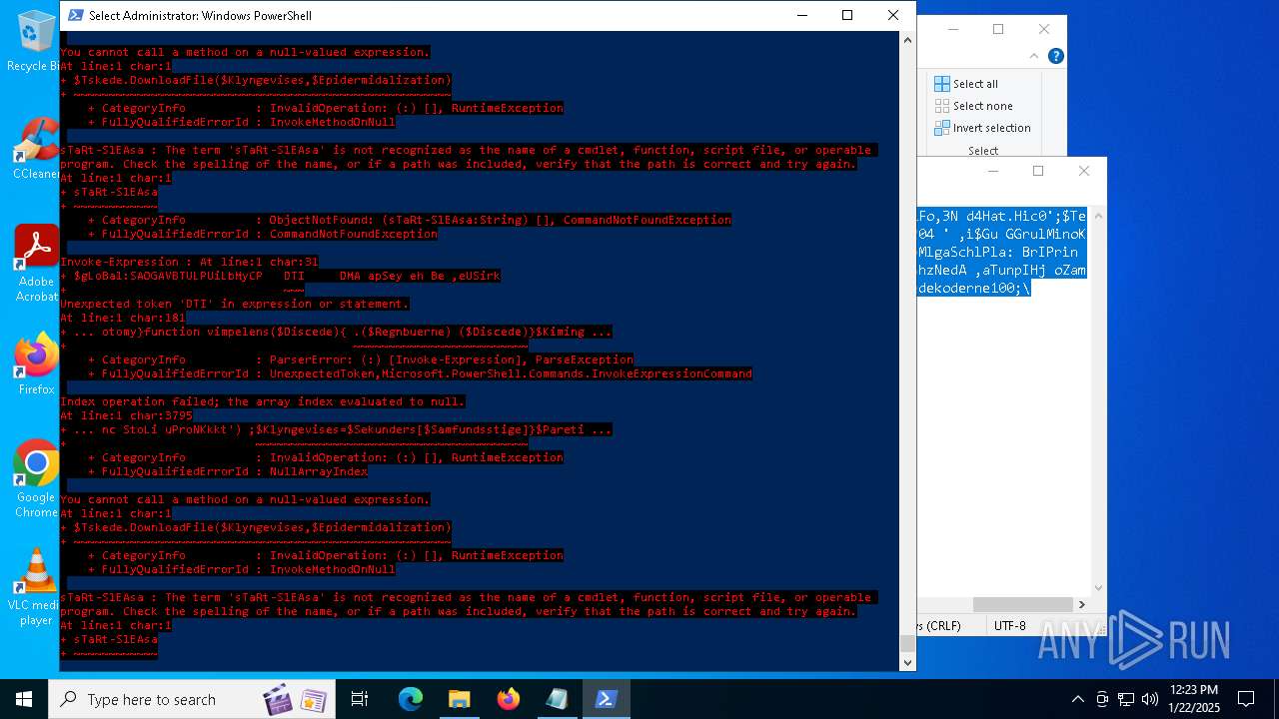The image size is (1279, 719).
Task: Click Select all in Explorer ribbon
Action: [965, 84]
